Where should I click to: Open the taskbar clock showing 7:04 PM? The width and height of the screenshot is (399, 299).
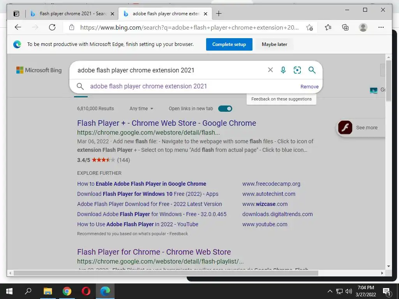coord(365,291)
